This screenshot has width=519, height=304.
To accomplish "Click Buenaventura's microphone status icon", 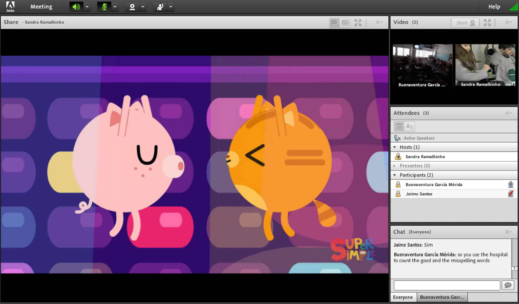I will tap(511, 185).
